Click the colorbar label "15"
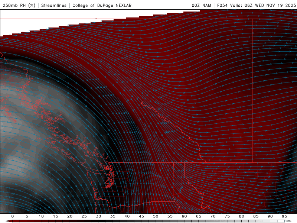 coord(55,216)
